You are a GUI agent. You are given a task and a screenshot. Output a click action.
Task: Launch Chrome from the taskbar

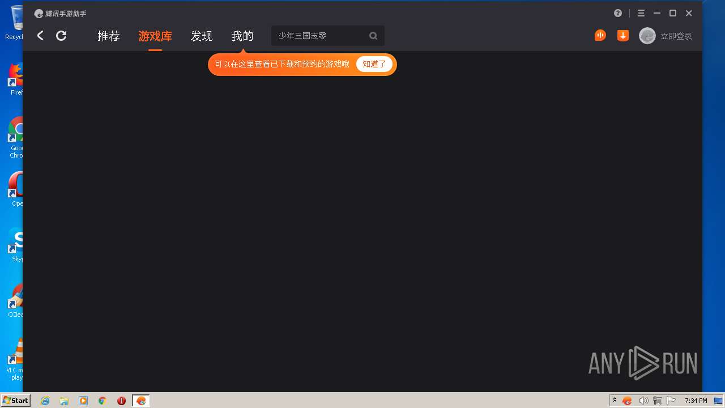click(x=103, y=401)
